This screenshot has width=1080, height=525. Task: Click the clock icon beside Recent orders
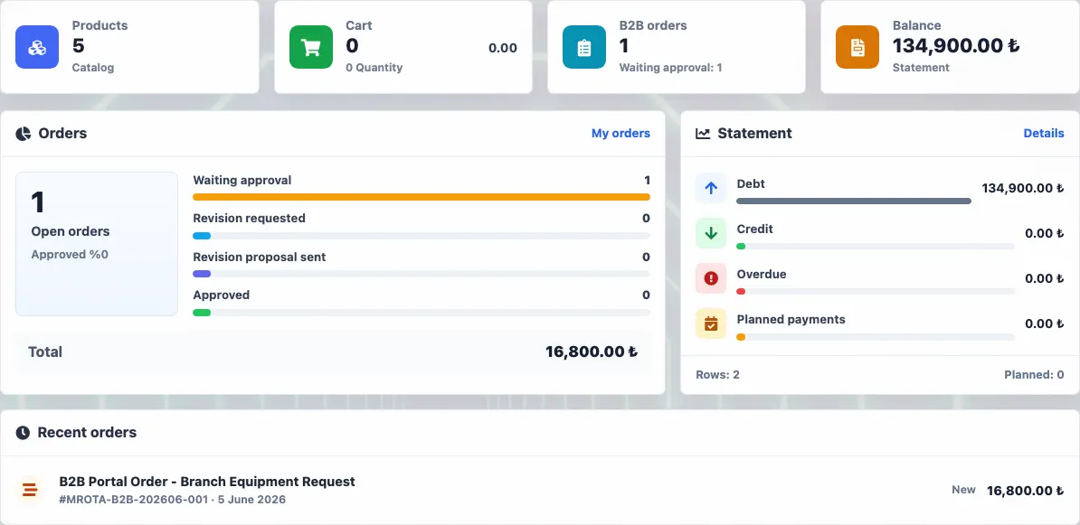(23, 433)
